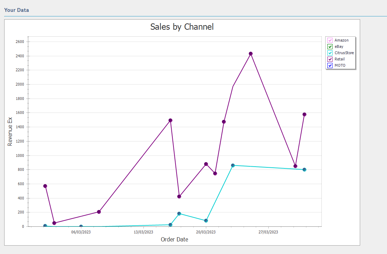
Task: Click the last CitrusStore data point
Action: tap(304, 169)
